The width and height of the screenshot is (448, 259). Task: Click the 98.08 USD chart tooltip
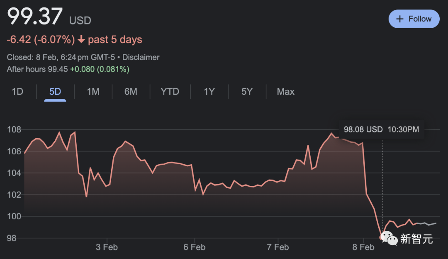click(381, 129)
